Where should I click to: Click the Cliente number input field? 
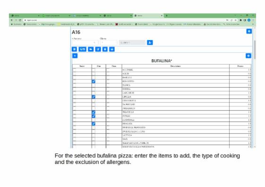point(108,42)
